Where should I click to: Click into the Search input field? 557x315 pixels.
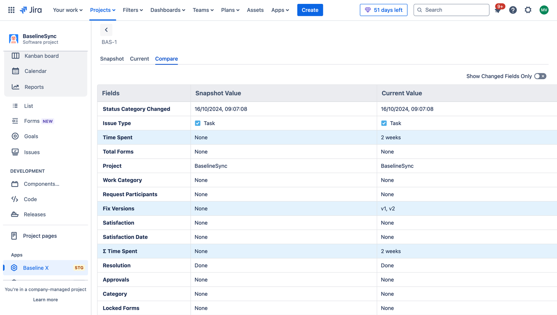451,10
